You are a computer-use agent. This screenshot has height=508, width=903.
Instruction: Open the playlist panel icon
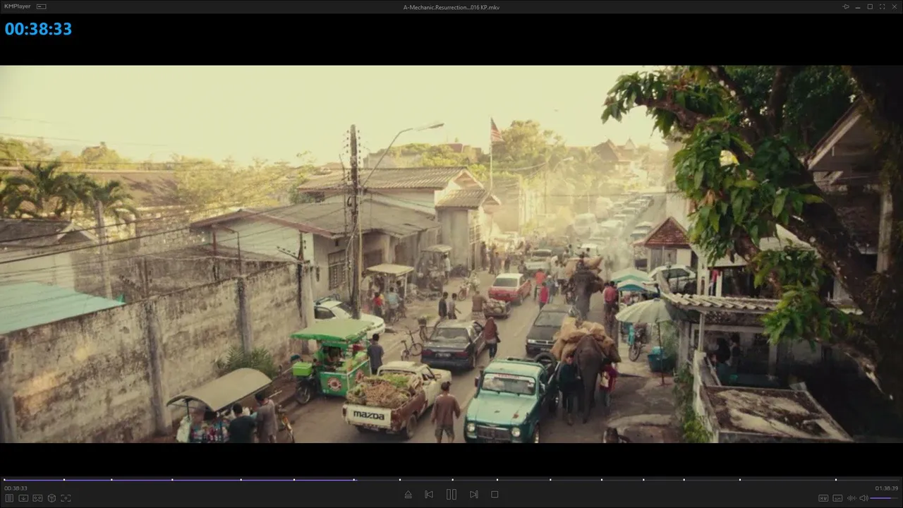(10, 498)
